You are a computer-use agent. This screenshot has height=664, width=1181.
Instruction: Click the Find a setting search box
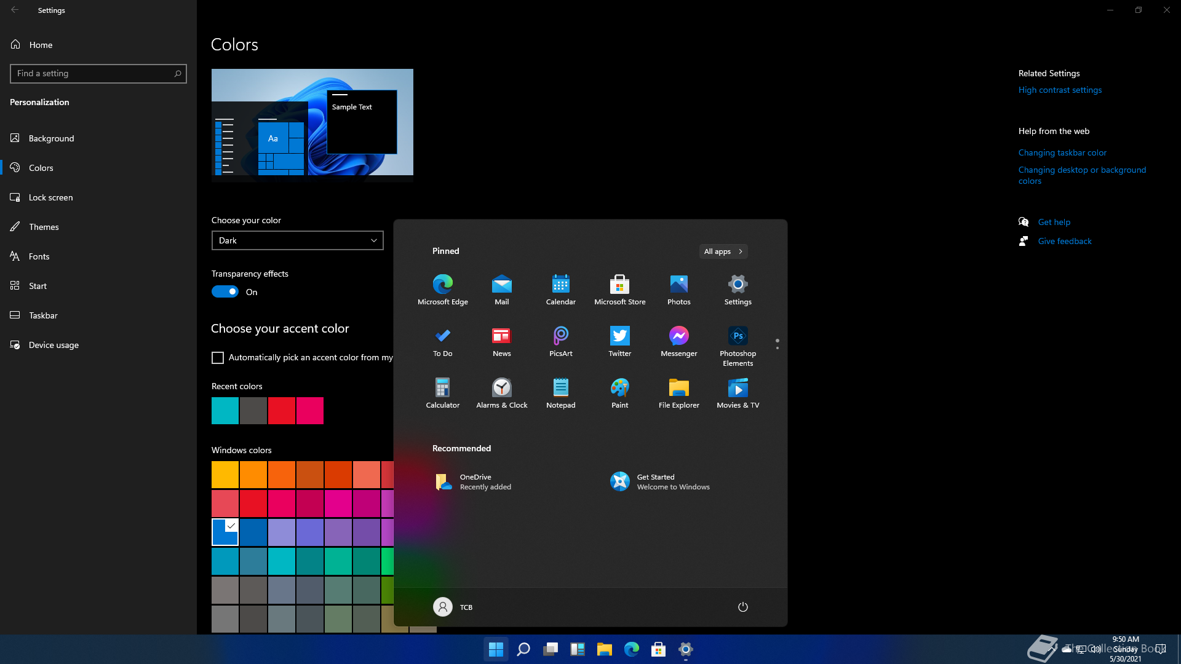click(x=98, y=74)
